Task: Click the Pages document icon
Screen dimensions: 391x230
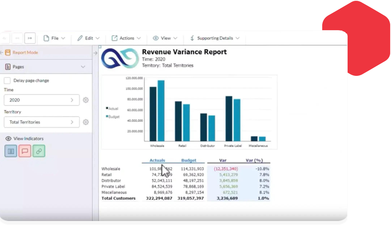Action: point(7,67)
